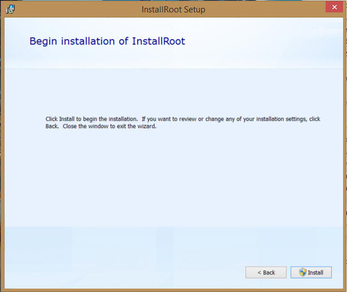Open the installer icon system menu
This screenshot has height=292, width=347.
tap(10, 9)
